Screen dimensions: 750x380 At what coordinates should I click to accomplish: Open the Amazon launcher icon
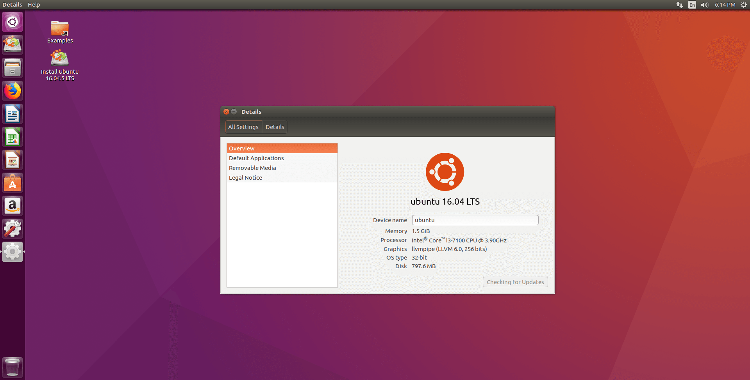[12, 206]
